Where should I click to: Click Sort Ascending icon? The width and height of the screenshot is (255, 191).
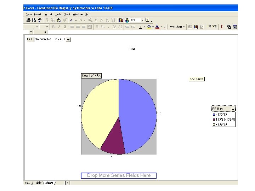click(107, 20)
